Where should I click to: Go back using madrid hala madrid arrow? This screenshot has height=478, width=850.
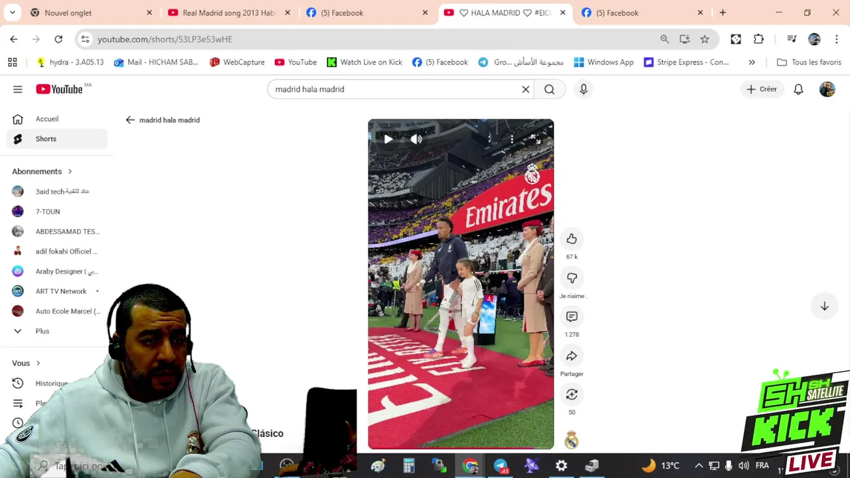click(x=130, y=120)
